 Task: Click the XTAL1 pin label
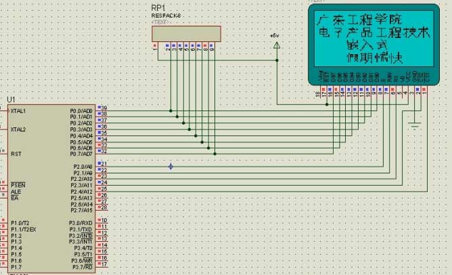click(x=18, y=111)
